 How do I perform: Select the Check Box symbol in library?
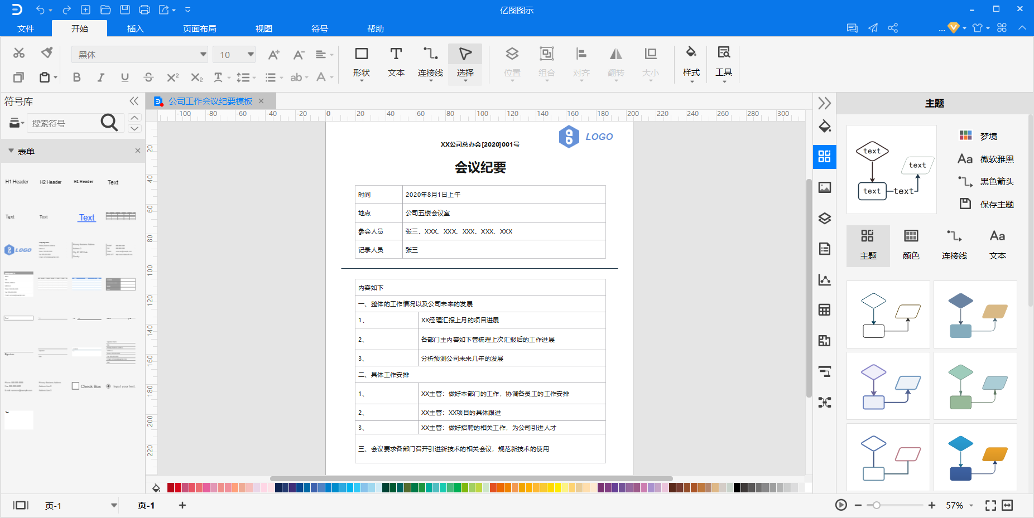(86, 386)
